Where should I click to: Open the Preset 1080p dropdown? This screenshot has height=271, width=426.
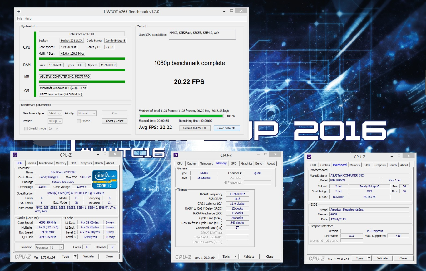[55, 121]
